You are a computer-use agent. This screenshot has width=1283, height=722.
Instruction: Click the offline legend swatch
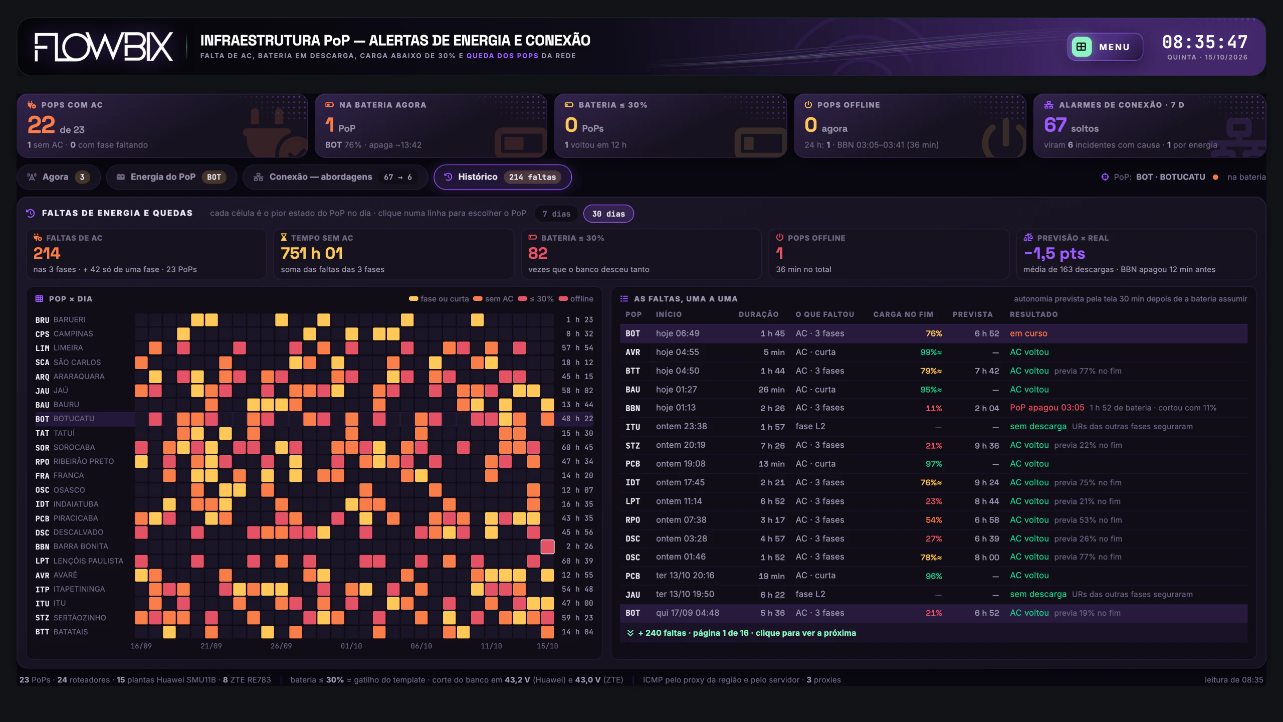click(563, 299)
